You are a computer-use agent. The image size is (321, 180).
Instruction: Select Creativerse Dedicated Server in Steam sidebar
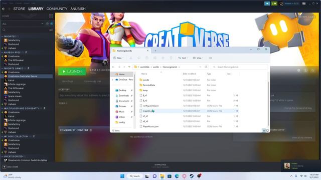click(x=27, y=76)
